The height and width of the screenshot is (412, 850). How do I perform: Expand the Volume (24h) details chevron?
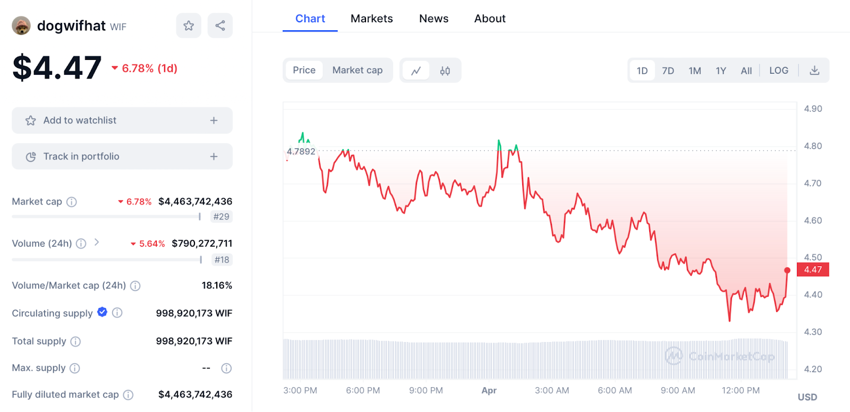[97, 242]
